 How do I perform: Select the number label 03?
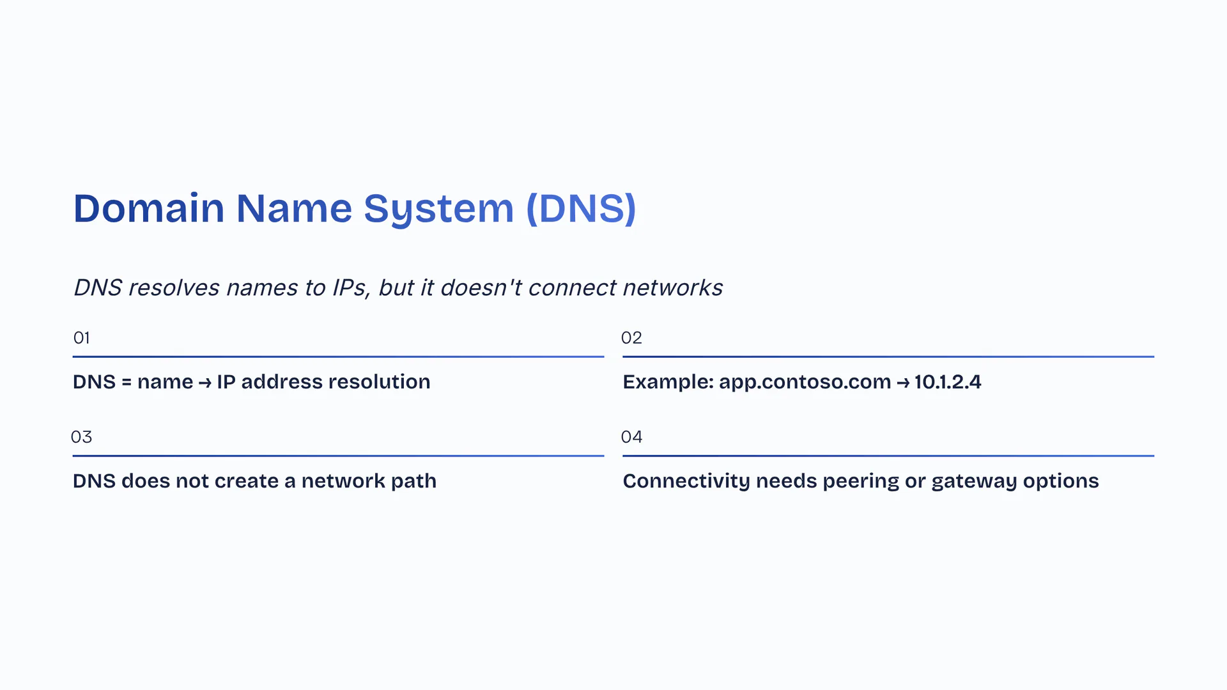[x=81, y=437]
